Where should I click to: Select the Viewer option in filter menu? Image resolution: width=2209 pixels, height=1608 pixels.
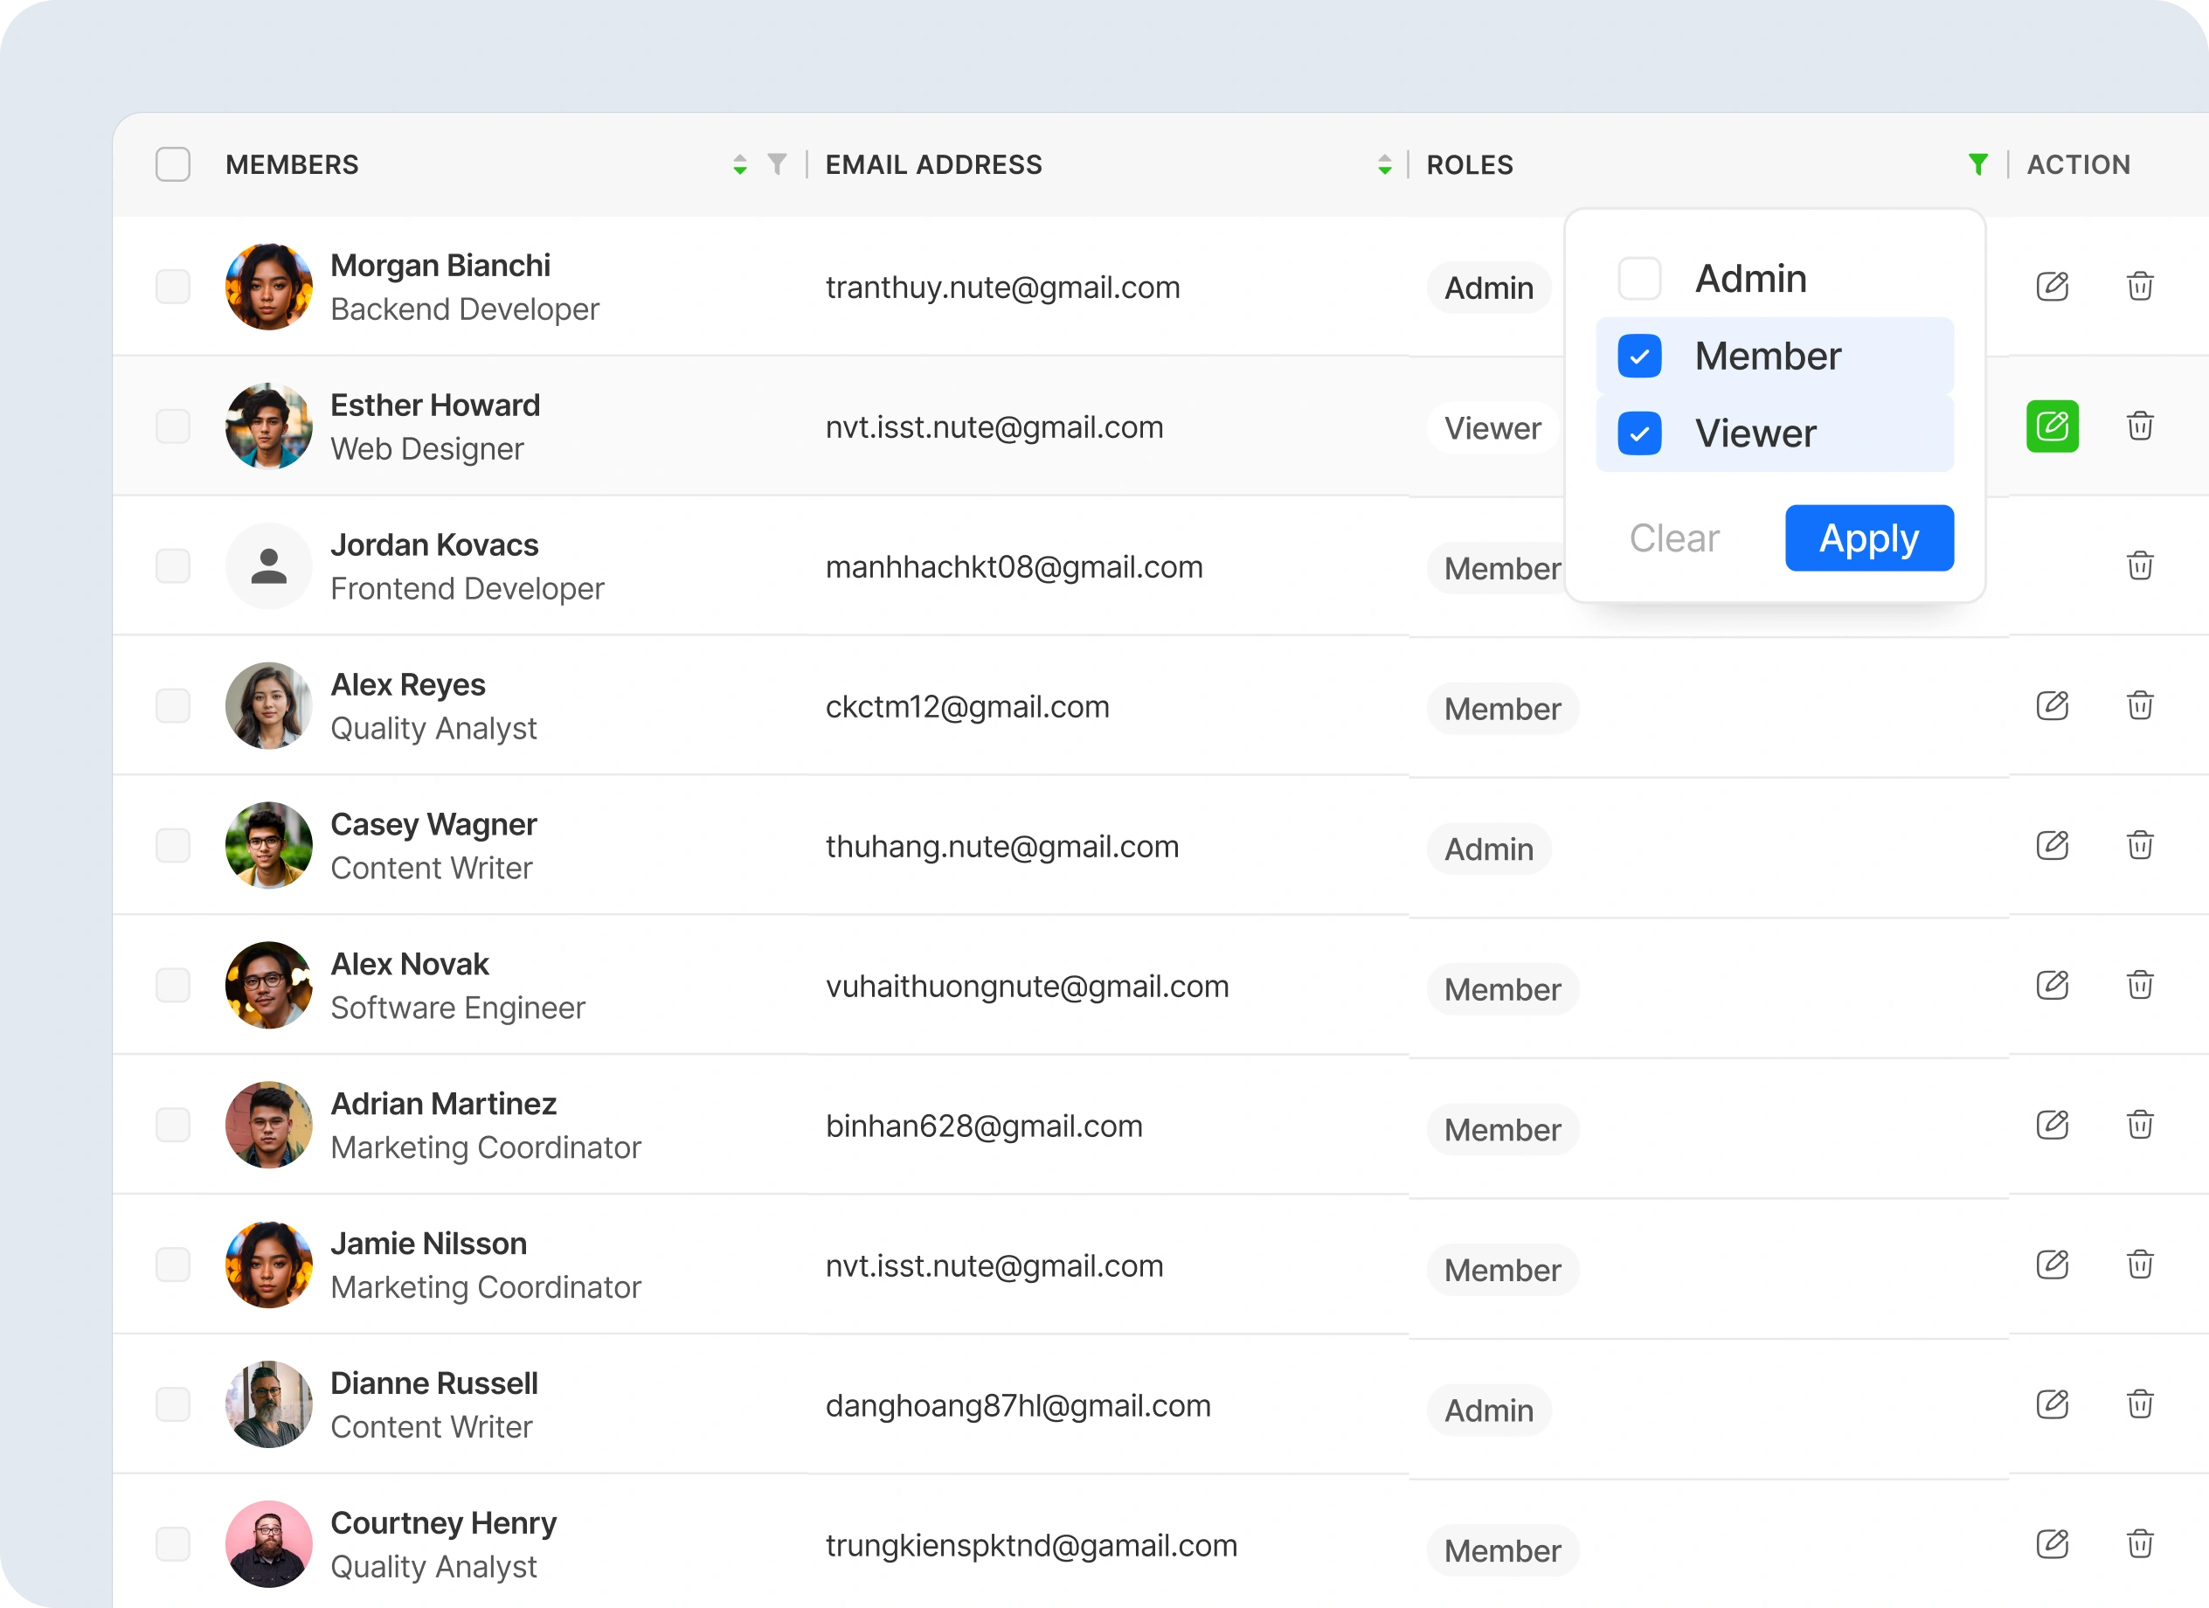click(1754, 433)
